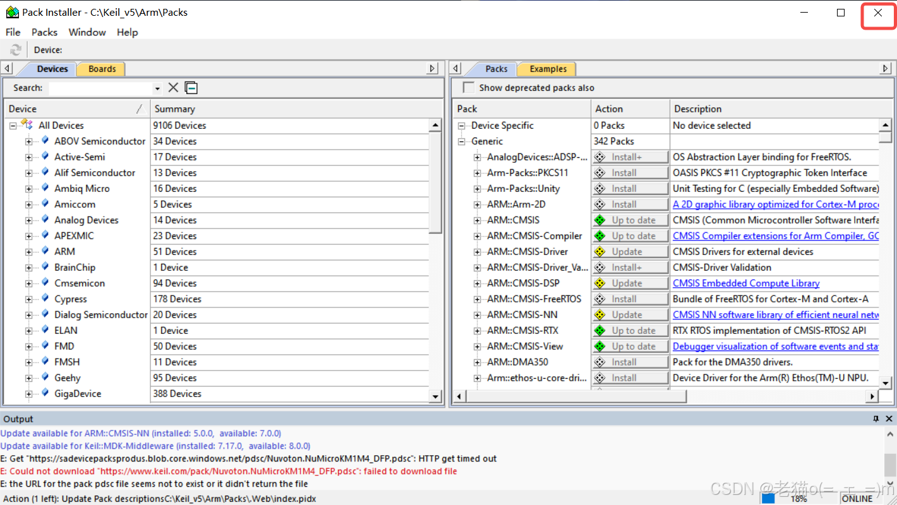
Task: Click the GigaDevice vendor chip icon
Action: click(45, 393)
